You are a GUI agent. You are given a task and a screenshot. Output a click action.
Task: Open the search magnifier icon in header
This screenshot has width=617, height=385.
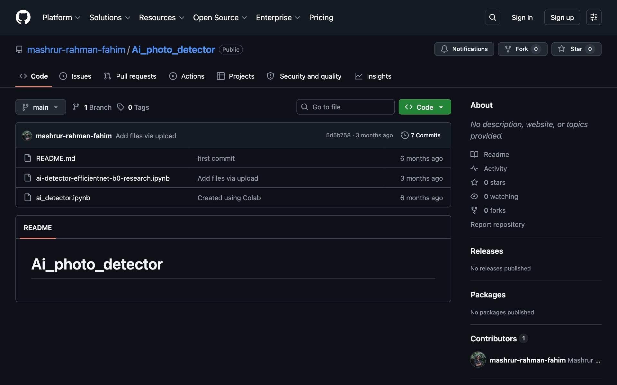click(492, 17)
